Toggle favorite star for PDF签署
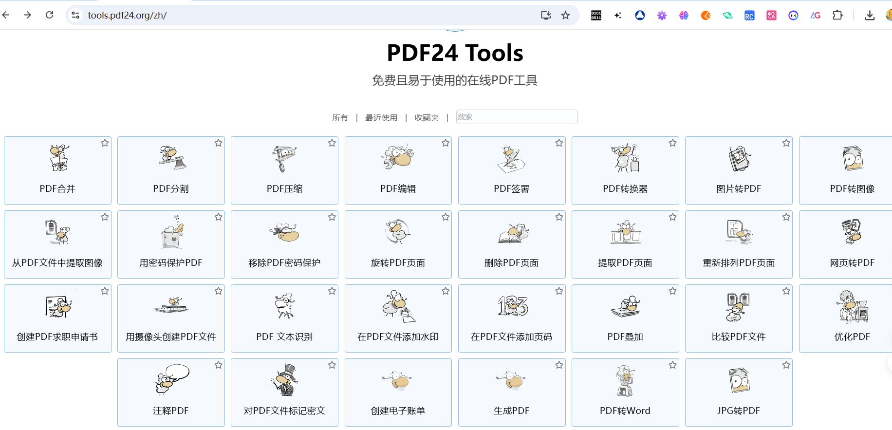This screenshot has height=430, width=892. tap(559, 143)
